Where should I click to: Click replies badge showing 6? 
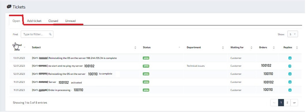(290, 66)
